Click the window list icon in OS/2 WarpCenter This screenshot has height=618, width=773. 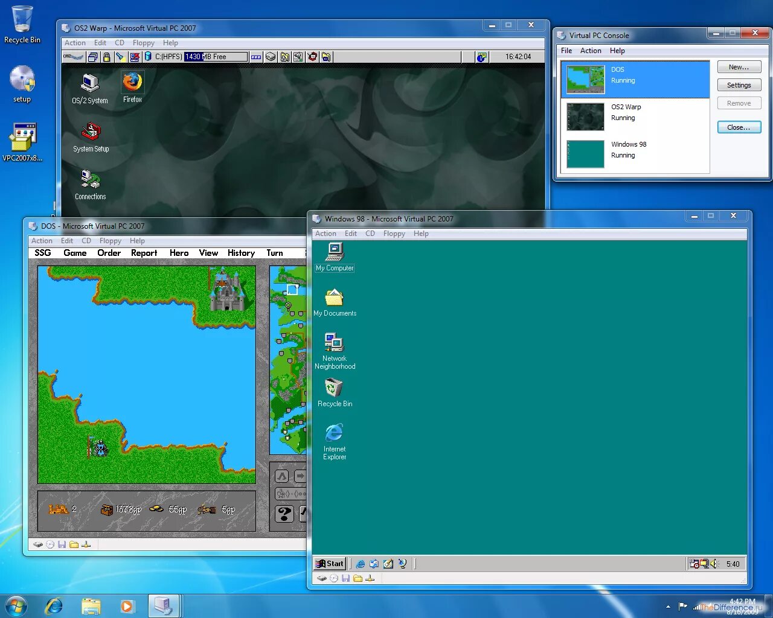(x=92, y=57)
